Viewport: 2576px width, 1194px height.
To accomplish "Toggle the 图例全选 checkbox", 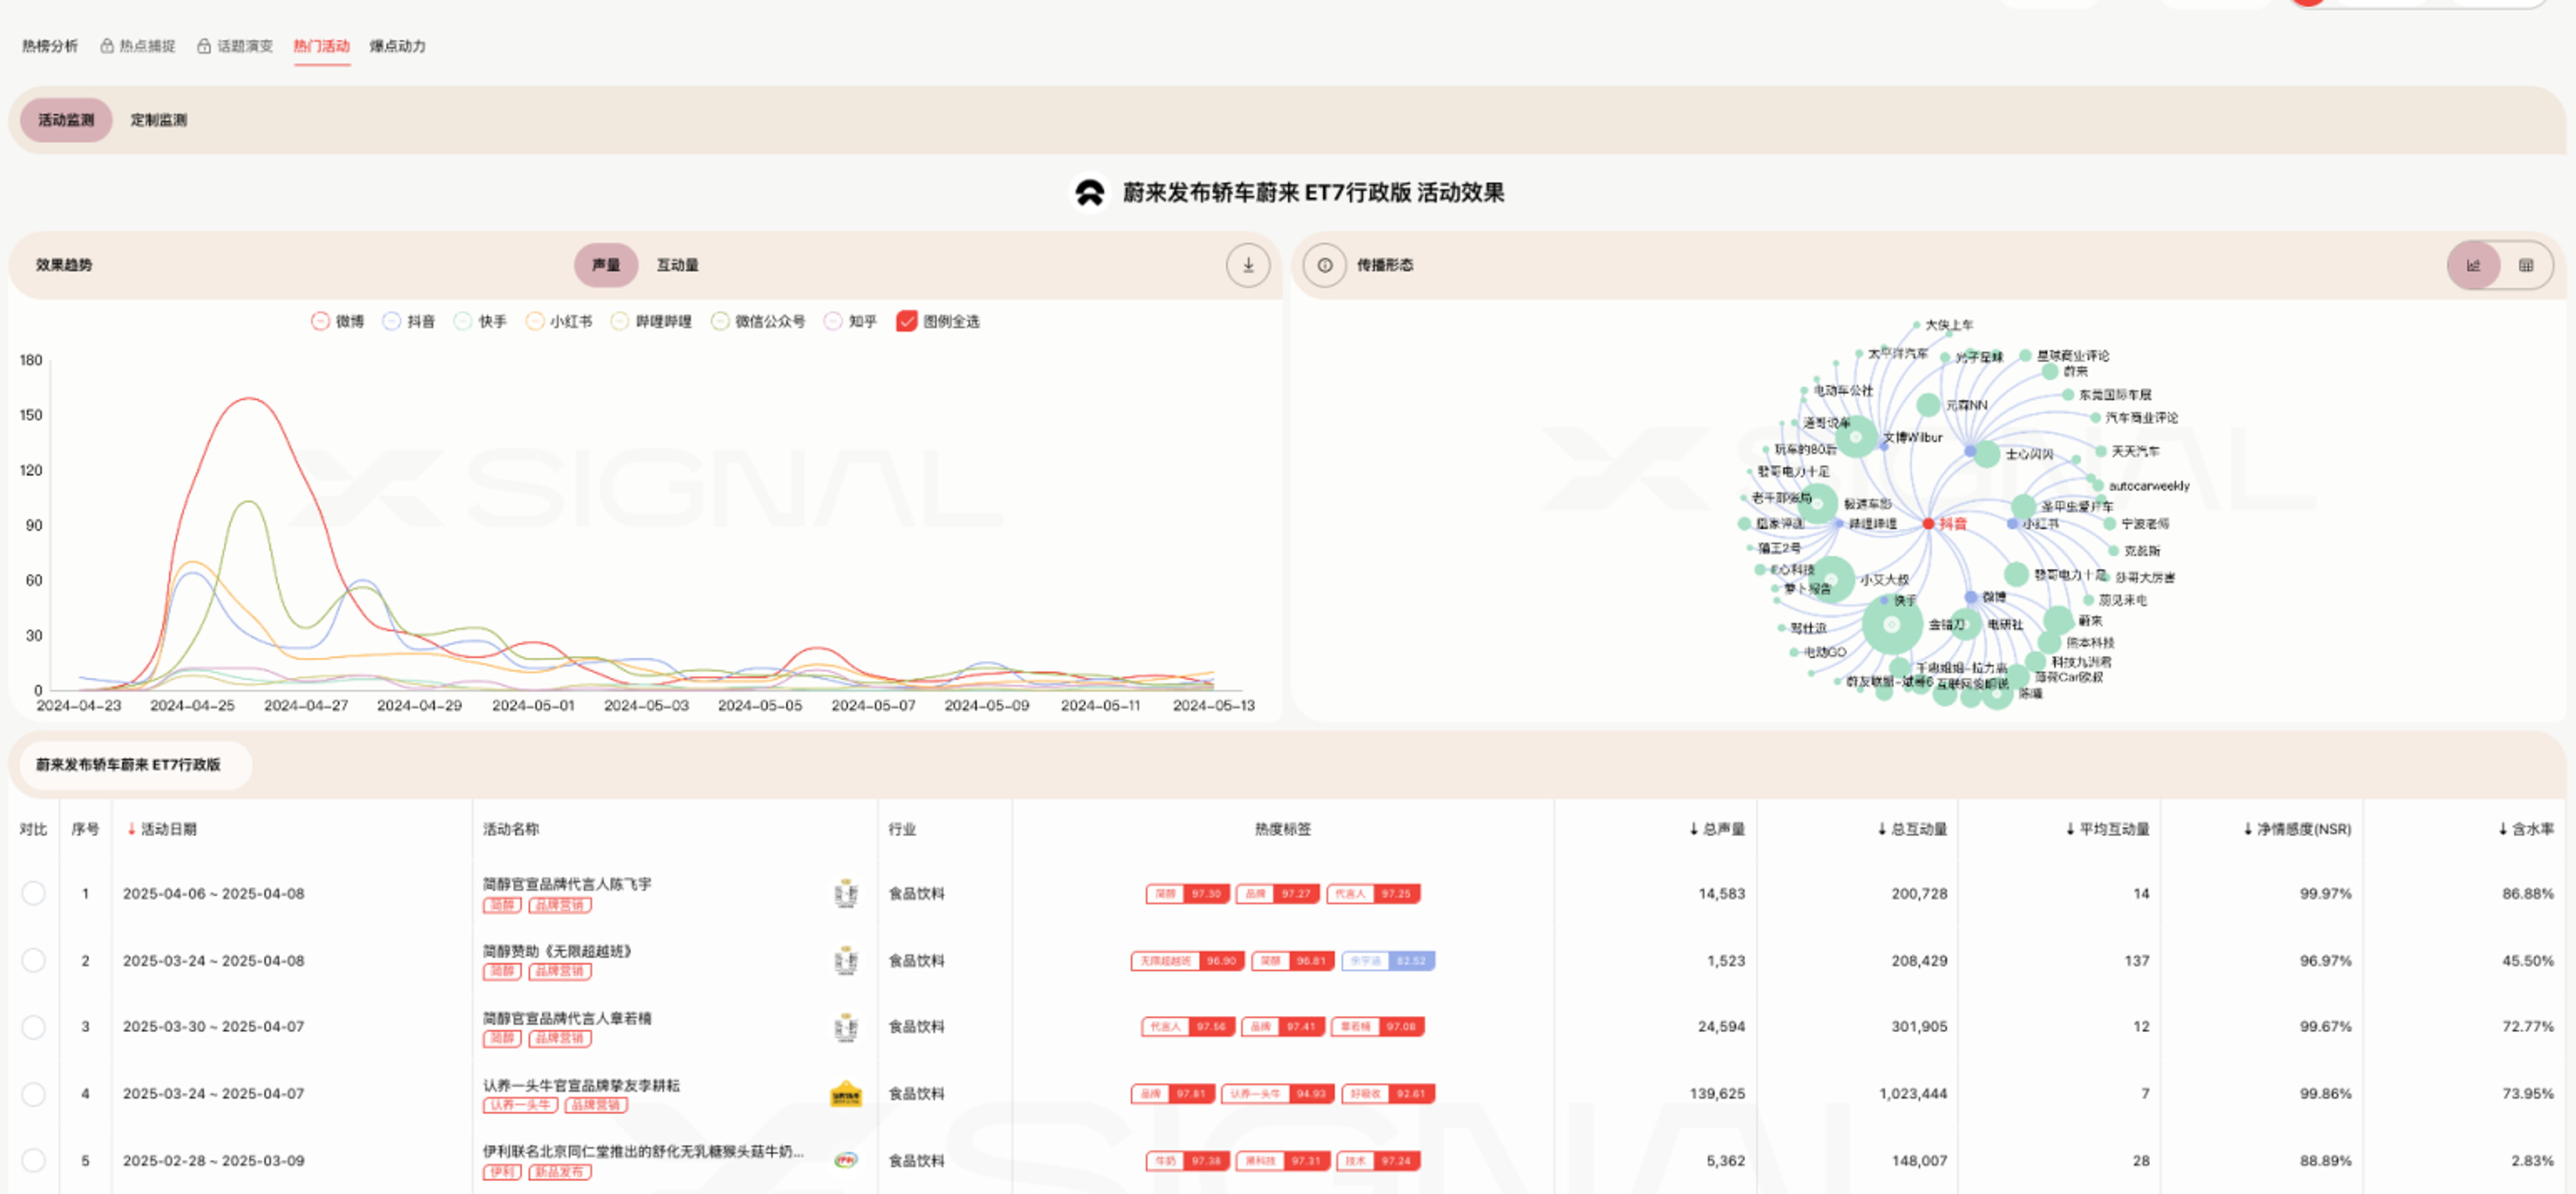I will (906, 321).
